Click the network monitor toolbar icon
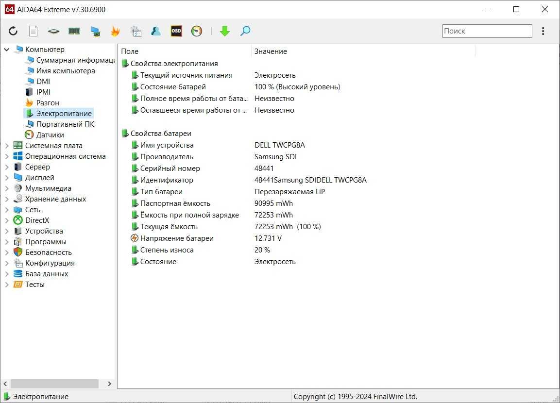This screenshot has height=403, width=560. coord(95,32)
